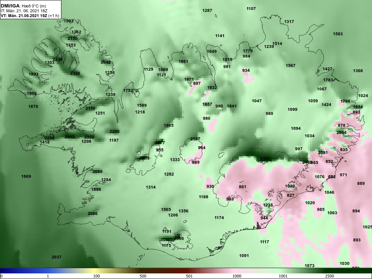Image resolution: width=372 pixels, height=279 pixels.
Task: Click the 1047 value in the northeast
Action: click(256, 101)
